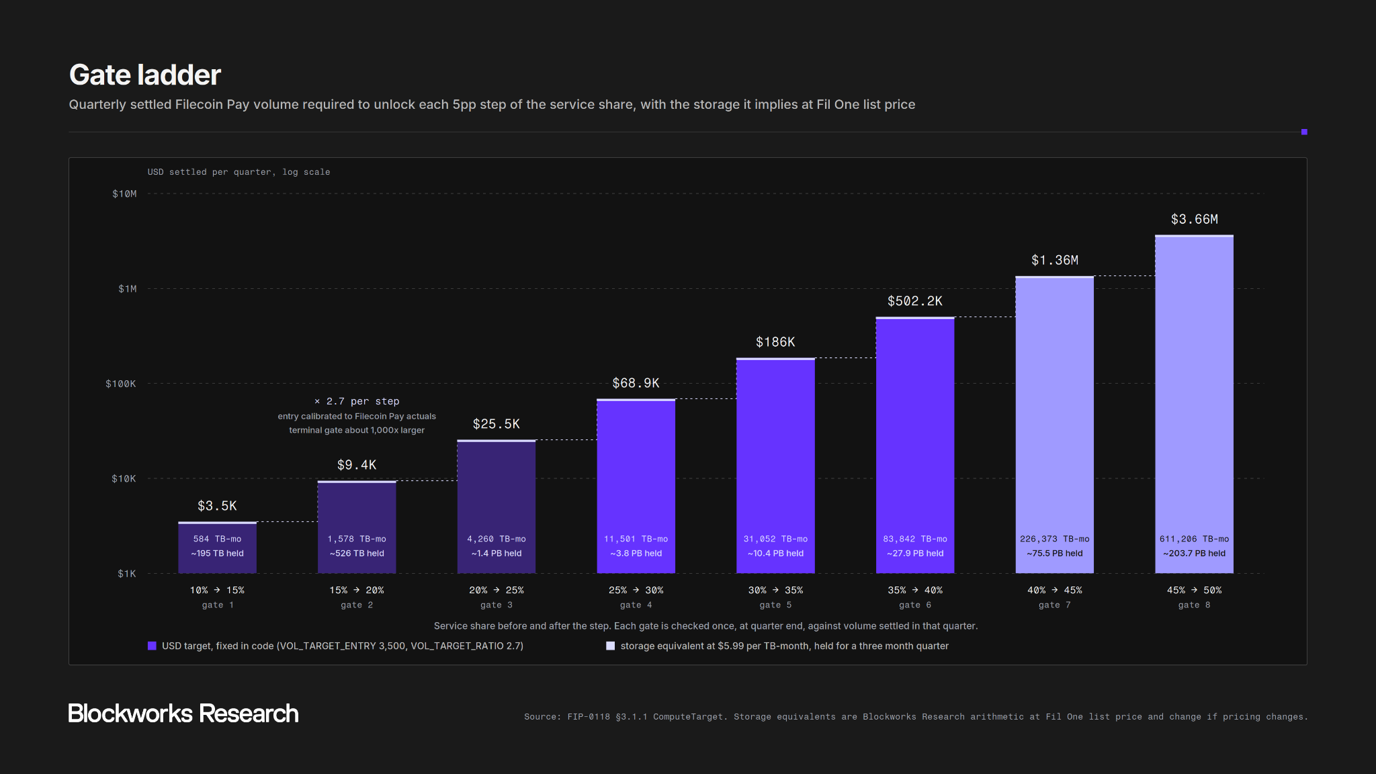Click the 40% → 45% axis label
The width and height of the screenshot is (1376, 774).
(1055, 590)
